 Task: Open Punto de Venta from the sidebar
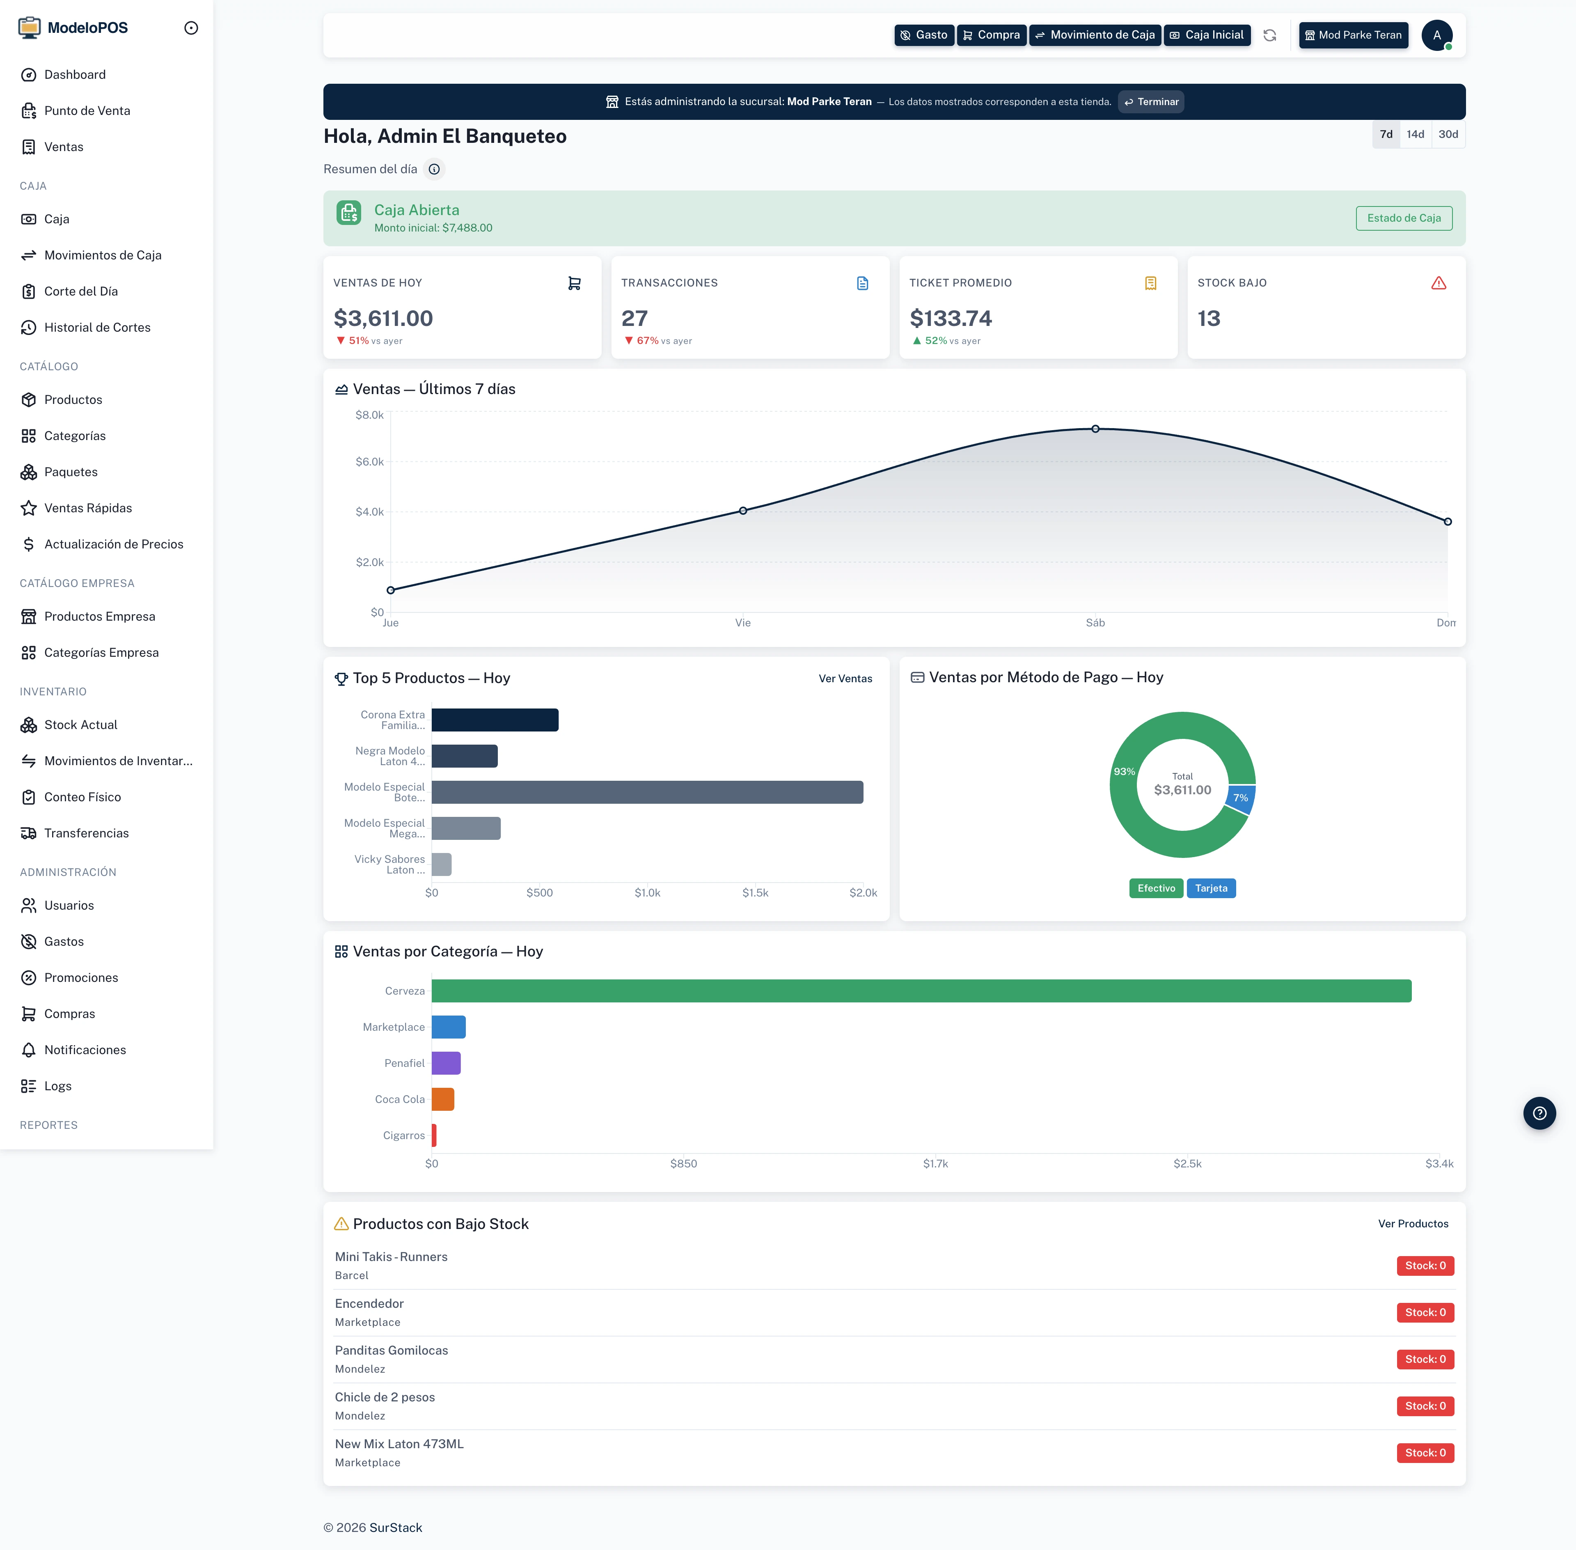87,111
